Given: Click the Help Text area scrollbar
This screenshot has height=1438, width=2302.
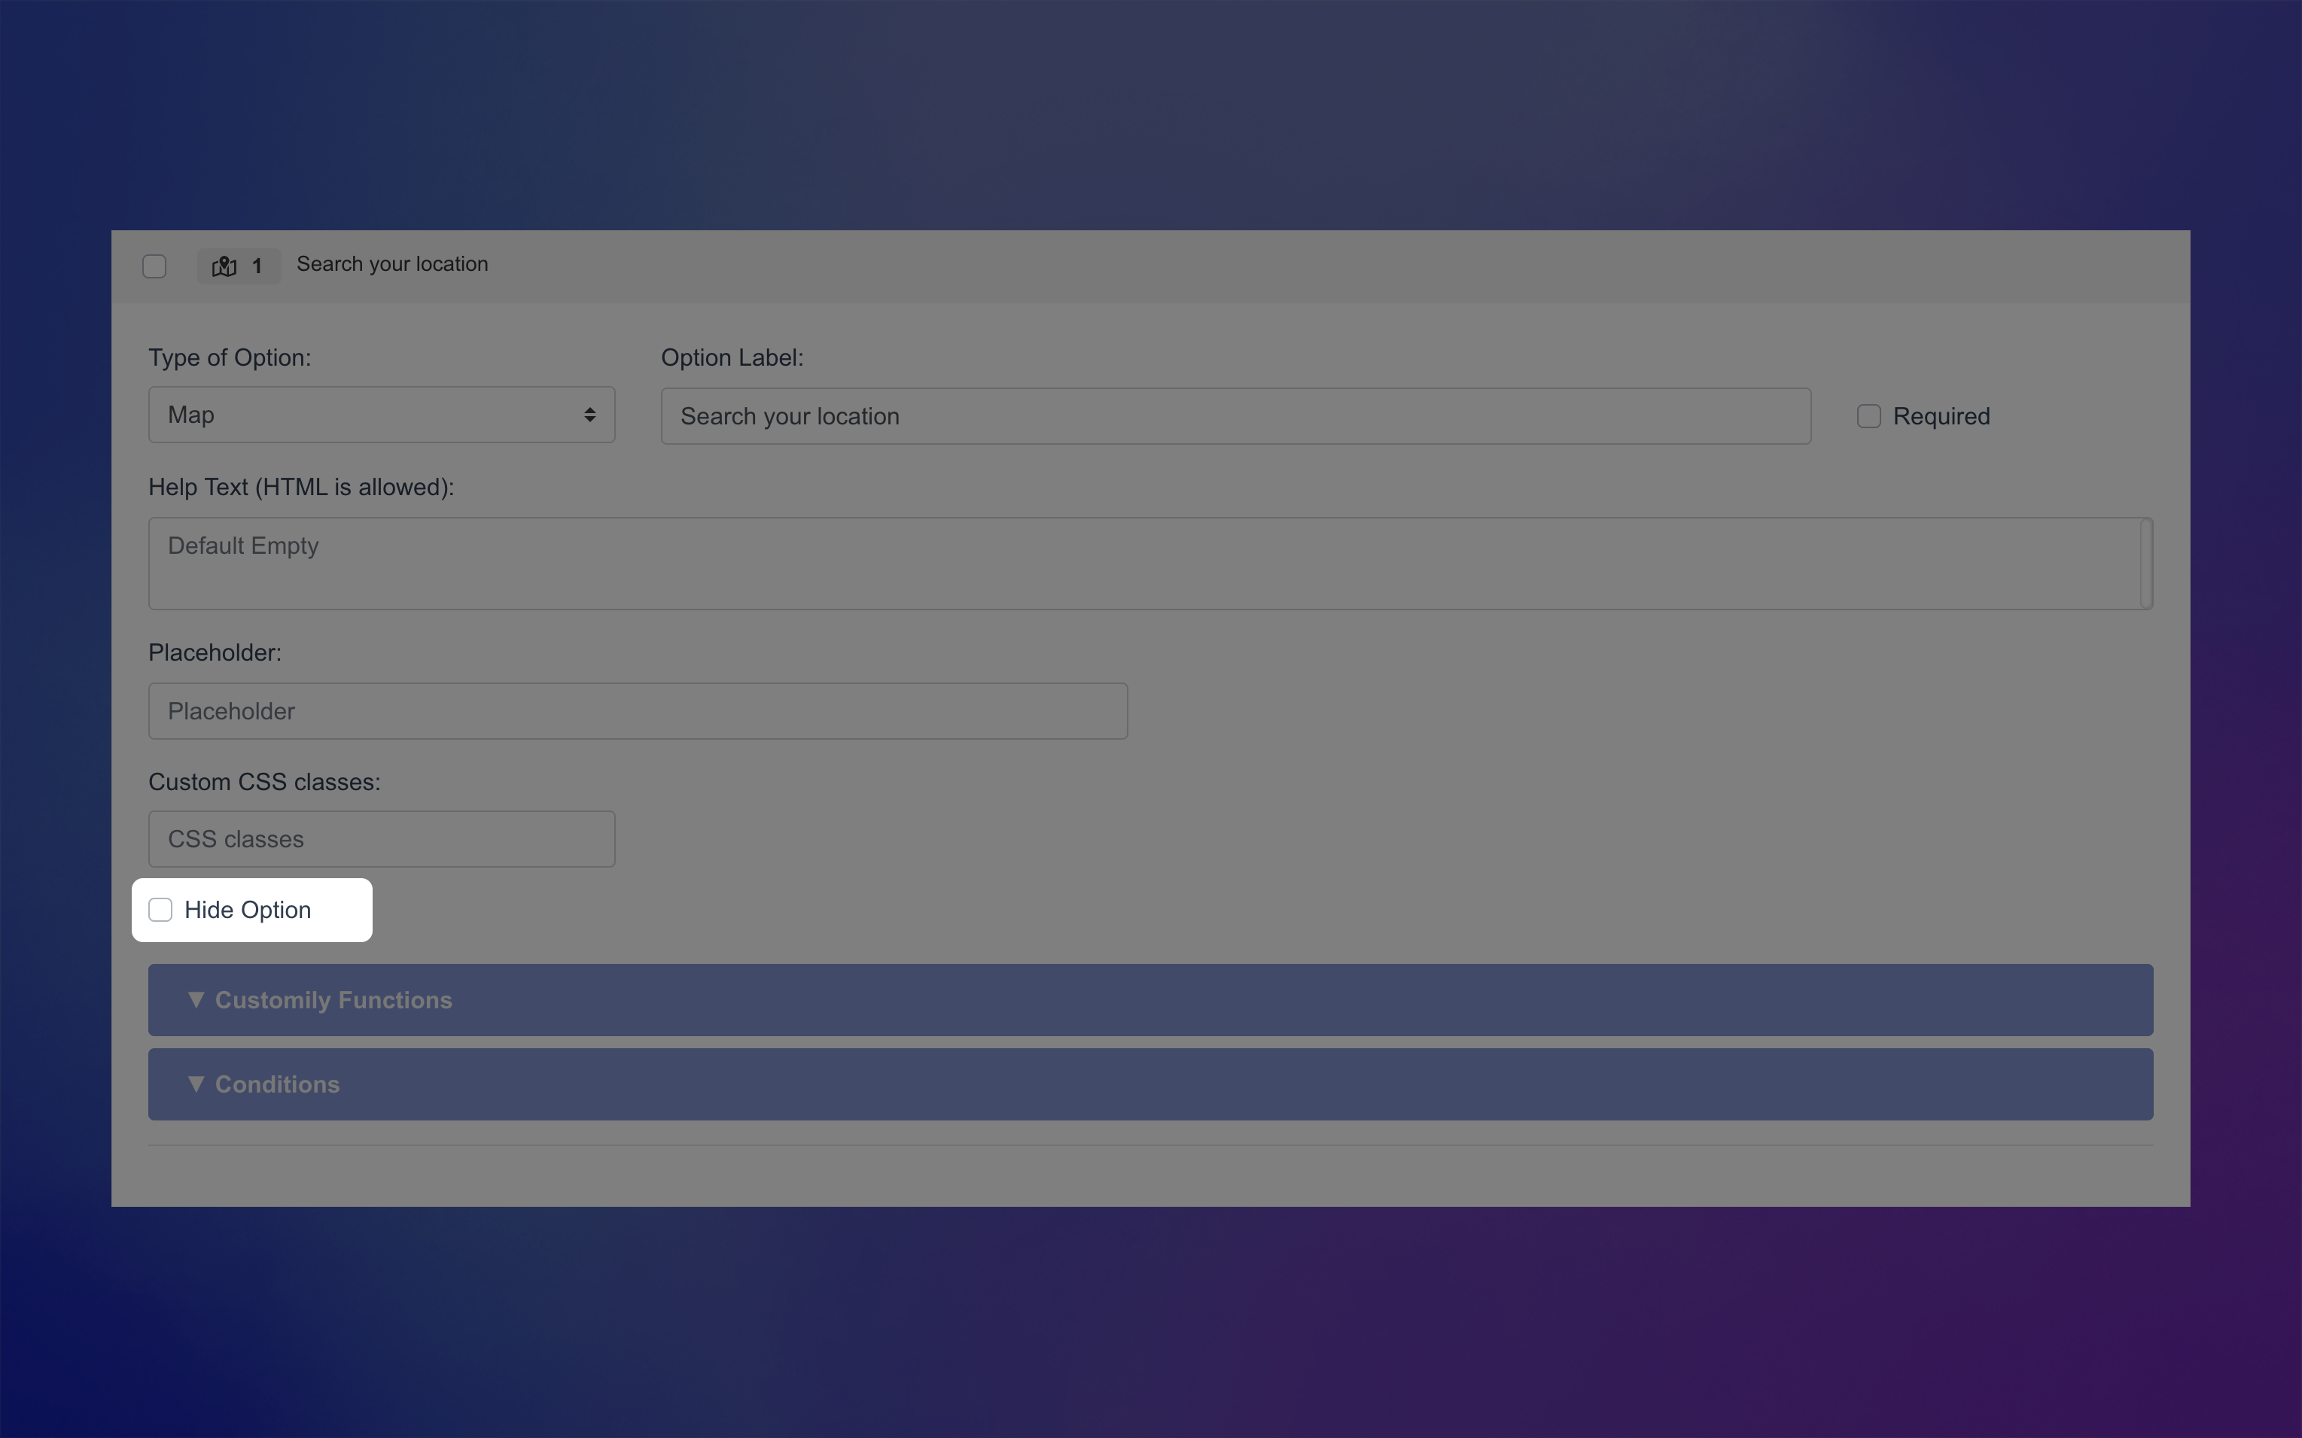Looking at the screenshot, I should [2146, 563].
